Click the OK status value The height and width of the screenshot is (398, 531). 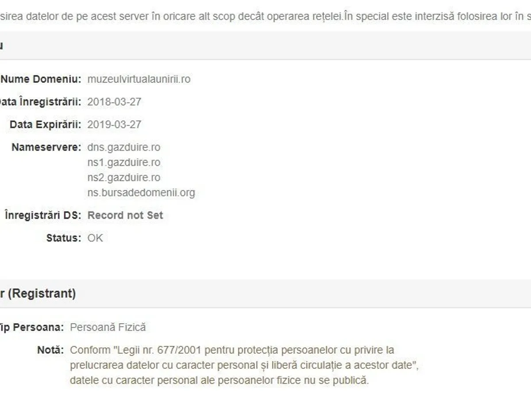95,238
